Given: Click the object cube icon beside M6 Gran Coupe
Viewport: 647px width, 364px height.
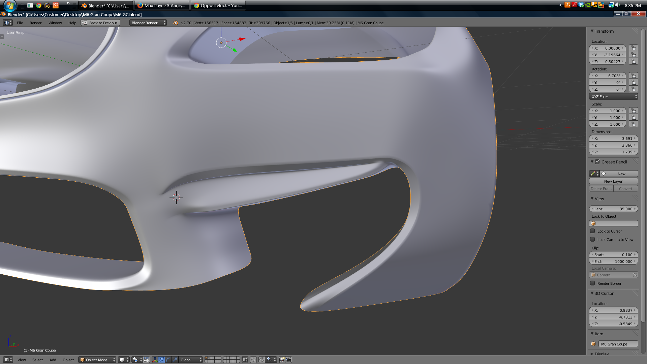Looking at the screenshot, I should pos(593,344).
